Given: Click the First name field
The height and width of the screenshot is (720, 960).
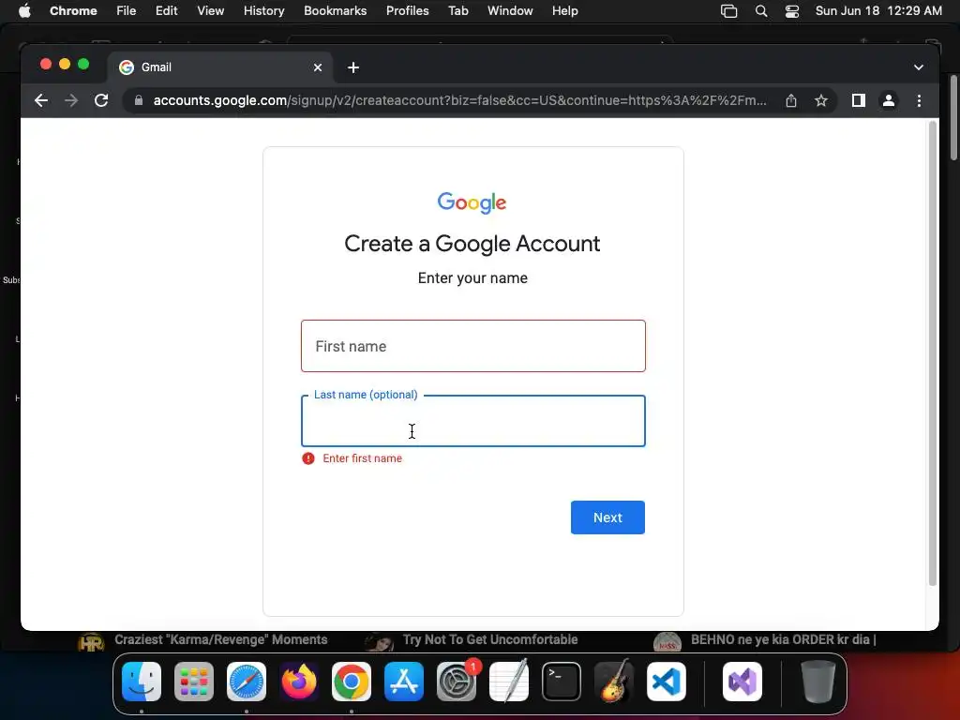Looking at the screenshot, I should pos(473,346).
